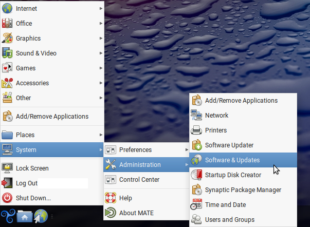Open the Places submenu

click(51, 135)
